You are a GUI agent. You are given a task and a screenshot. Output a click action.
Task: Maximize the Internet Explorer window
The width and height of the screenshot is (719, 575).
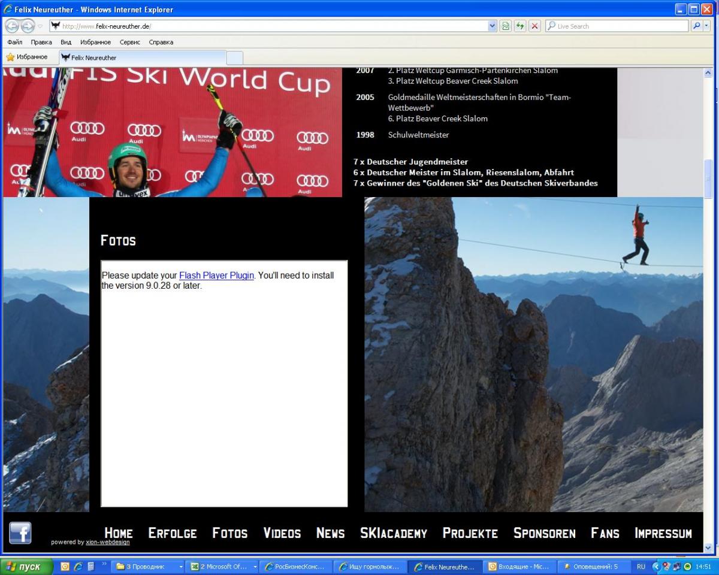coord(694,9)
